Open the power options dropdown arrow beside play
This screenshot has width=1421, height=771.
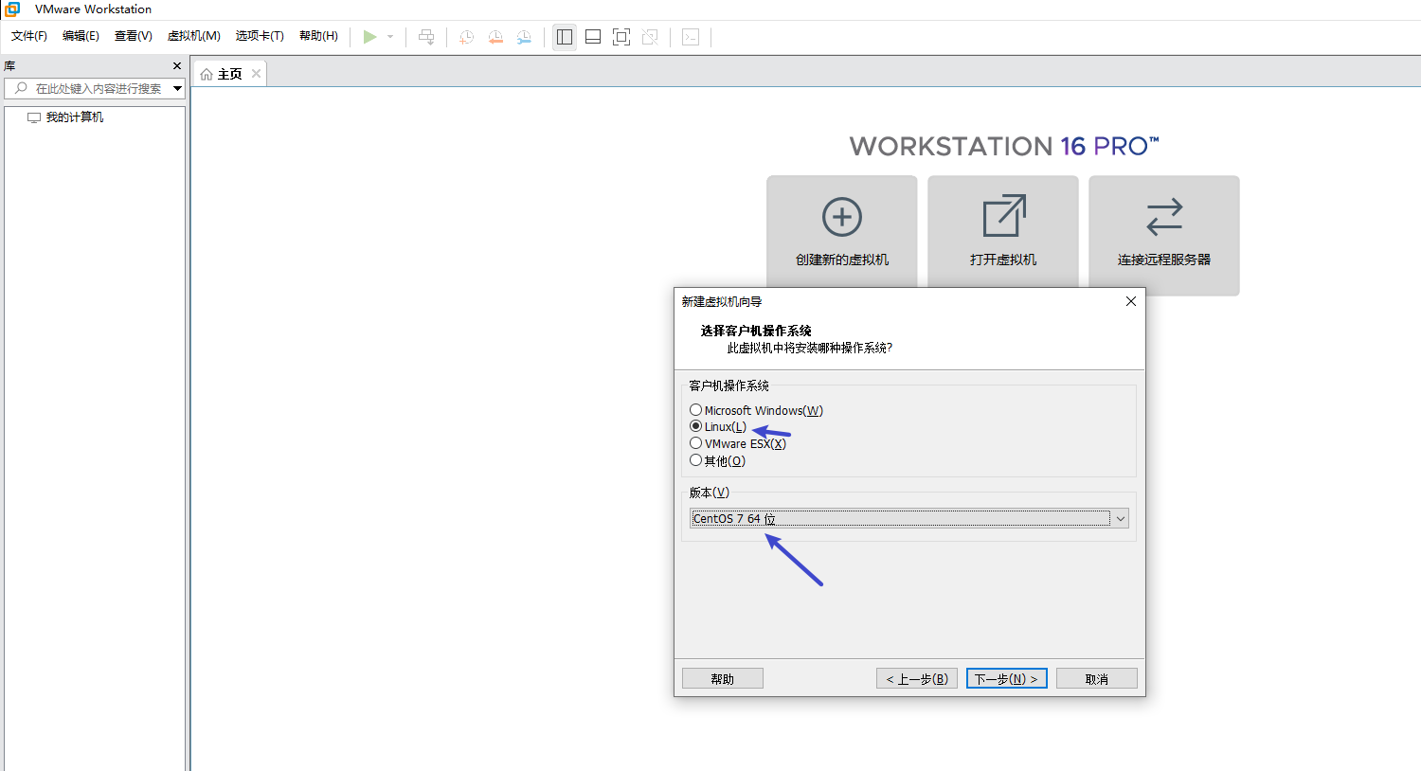(390, 37)
